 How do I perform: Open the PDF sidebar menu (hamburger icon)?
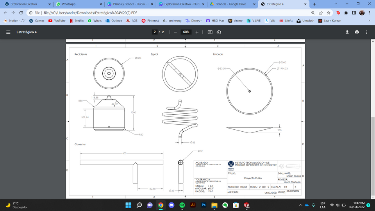pyautogui.click(x=8, y=32)
